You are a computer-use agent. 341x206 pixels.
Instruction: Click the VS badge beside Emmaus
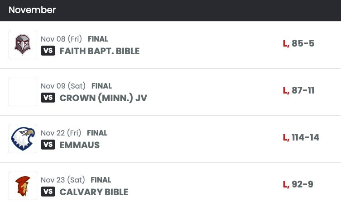click(x=48, y=145)
